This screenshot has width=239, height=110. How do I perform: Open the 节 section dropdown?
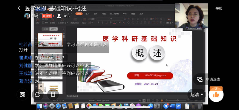(x=91, y=23)
